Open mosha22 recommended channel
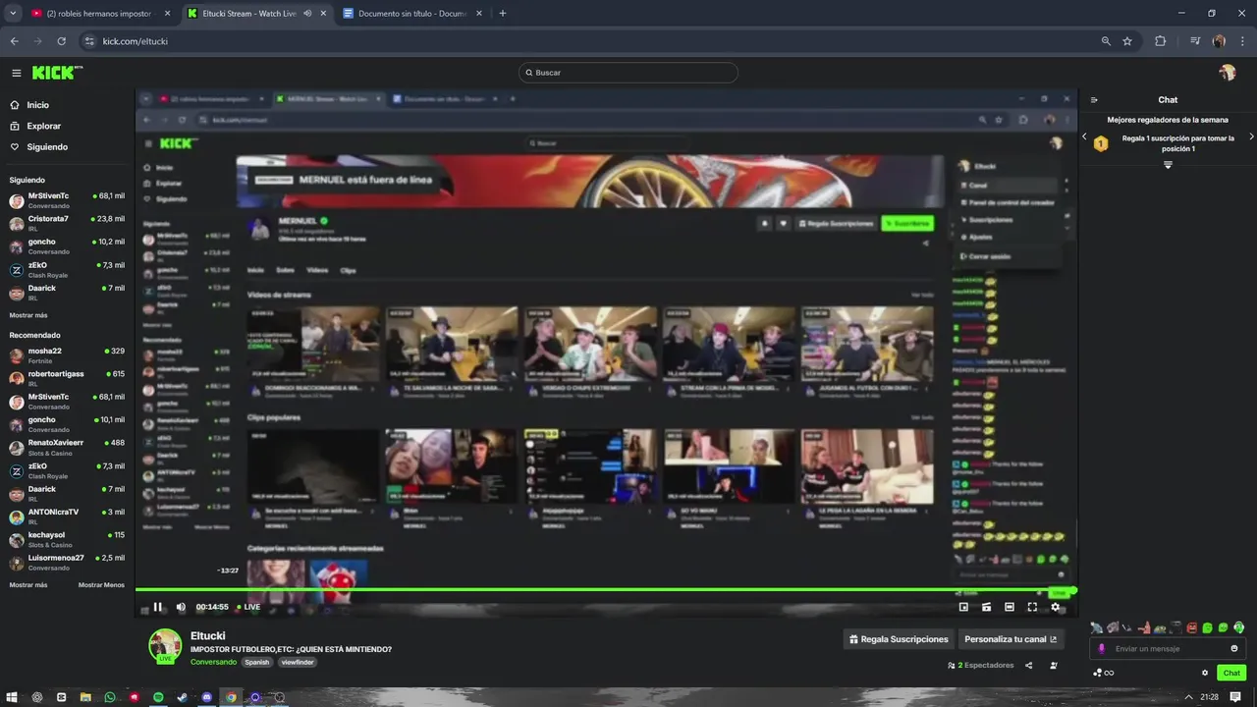The image size is (1257, 707). pos(67,355)
